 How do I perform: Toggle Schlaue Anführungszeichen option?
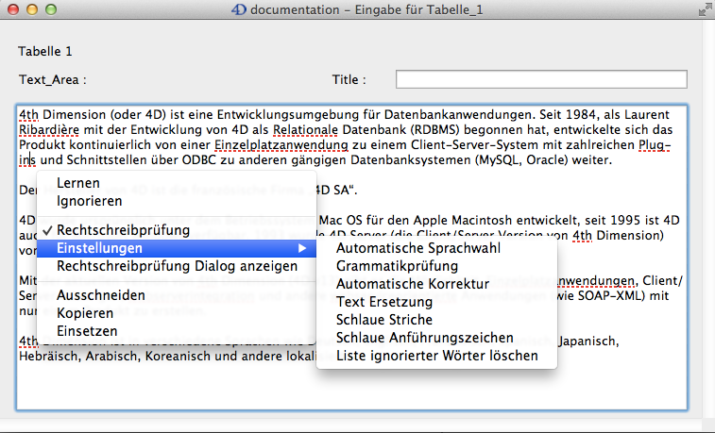[425, 338]
